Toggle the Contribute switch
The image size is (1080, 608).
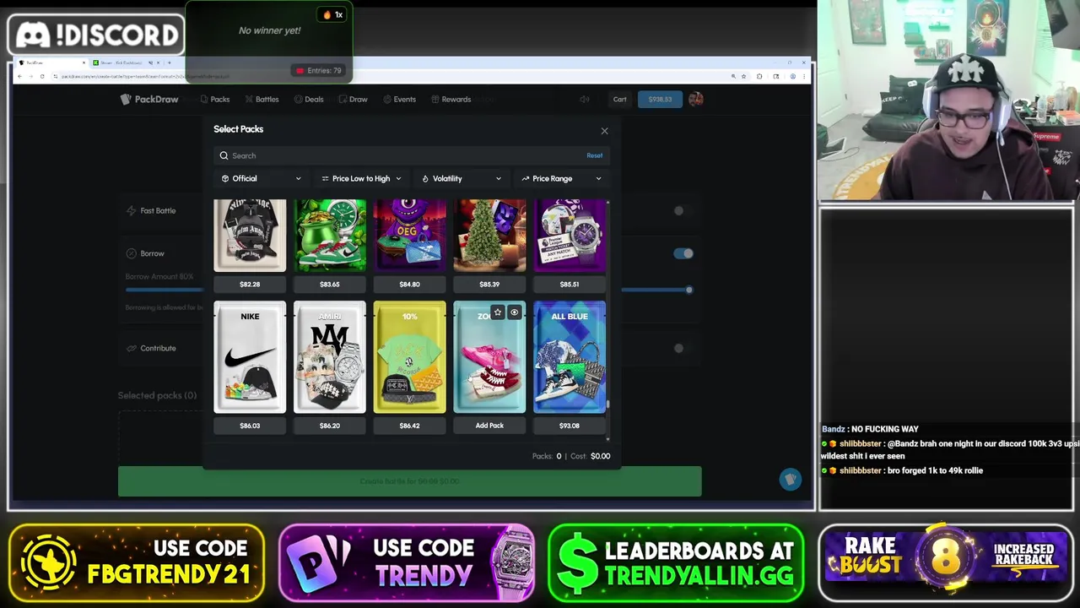tap(683, 348)
